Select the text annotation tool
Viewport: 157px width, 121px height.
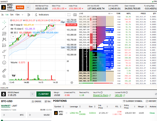(x=4, y=57)
